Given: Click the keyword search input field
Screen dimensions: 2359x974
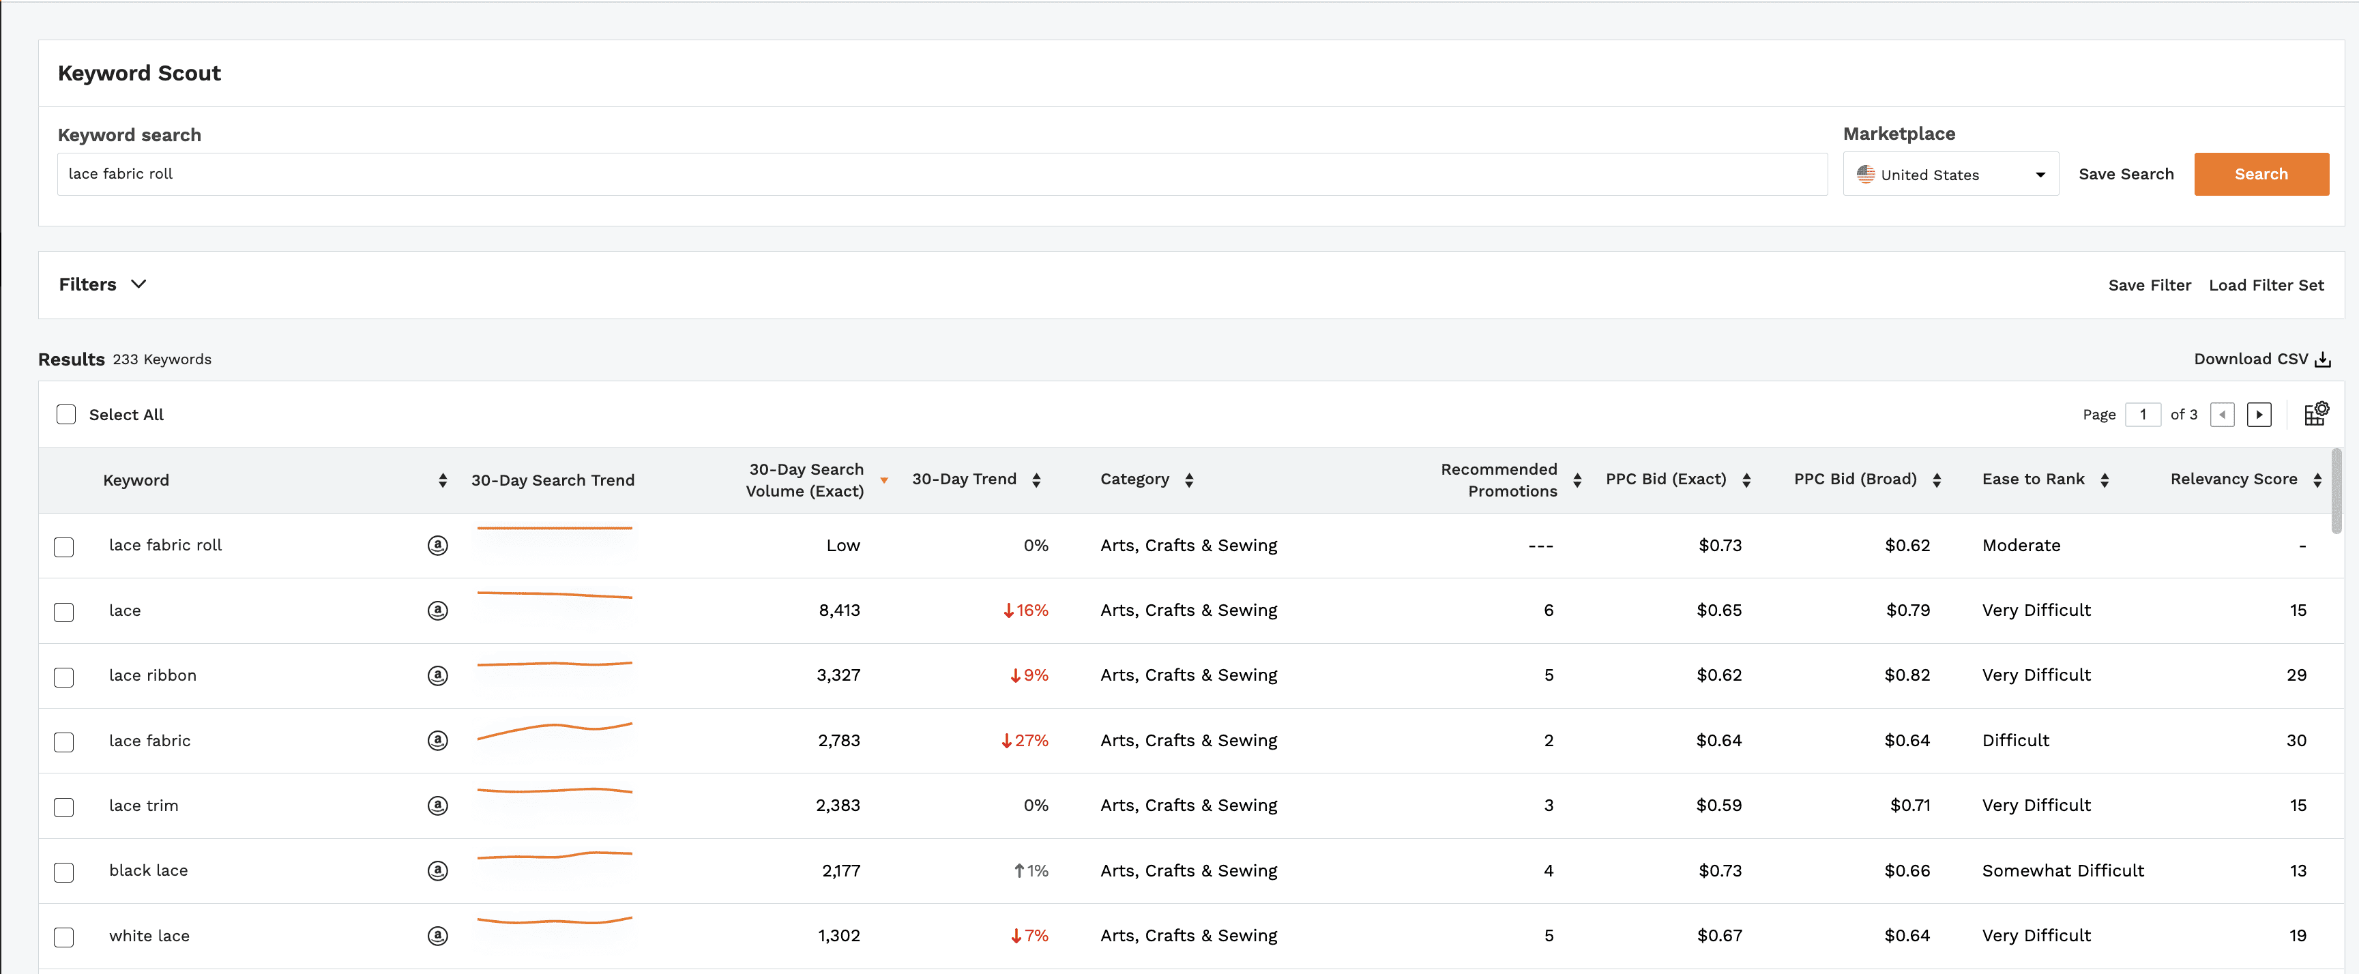Looking at the screenshot, I should 941,174.
